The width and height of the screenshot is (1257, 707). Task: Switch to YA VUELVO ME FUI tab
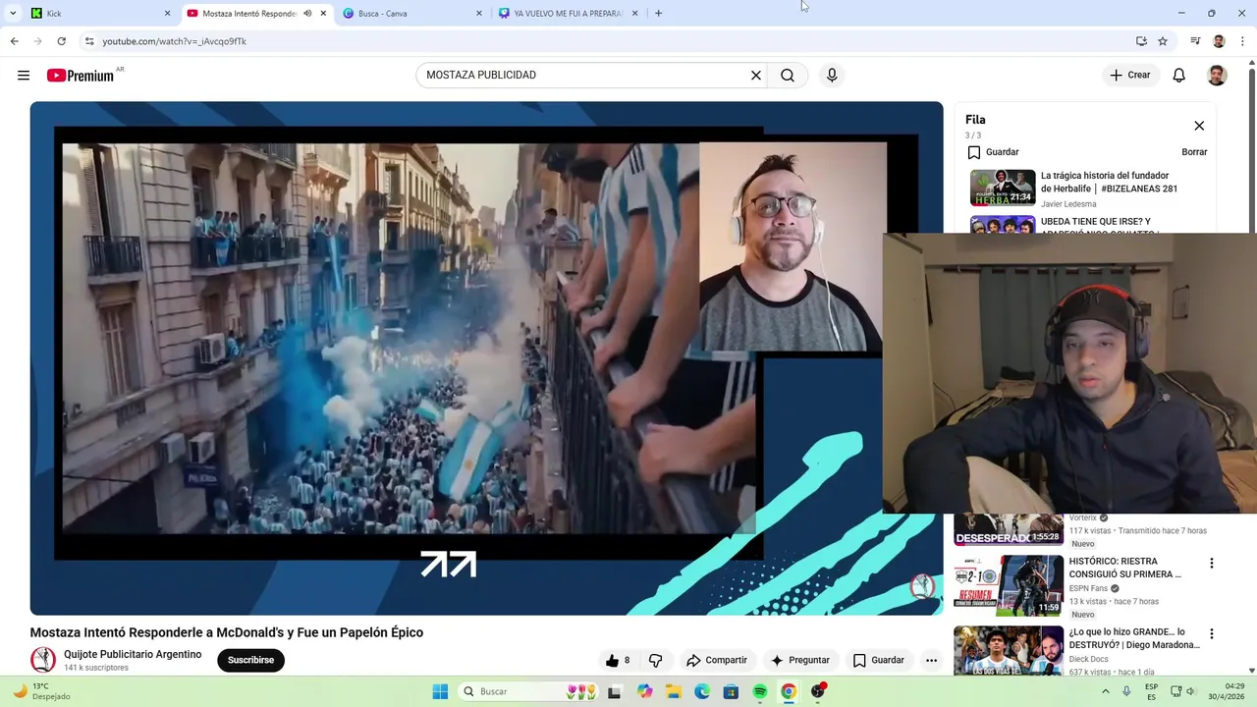click(x=568, y=14)
